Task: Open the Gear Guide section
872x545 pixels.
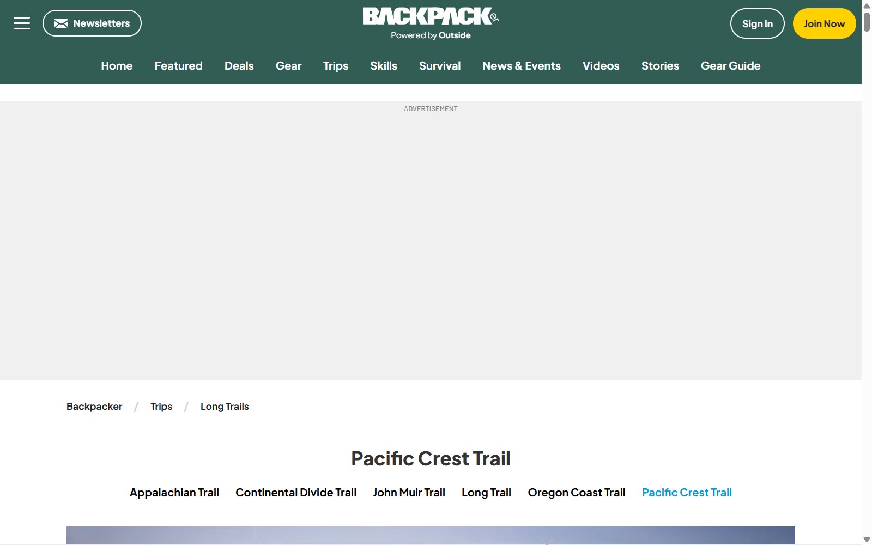Action: [730, 66]
